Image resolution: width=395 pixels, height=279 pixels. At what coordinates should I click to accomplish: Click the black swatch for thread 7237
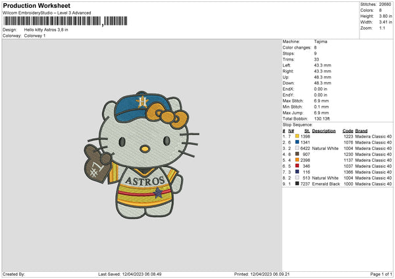(297, 184)
